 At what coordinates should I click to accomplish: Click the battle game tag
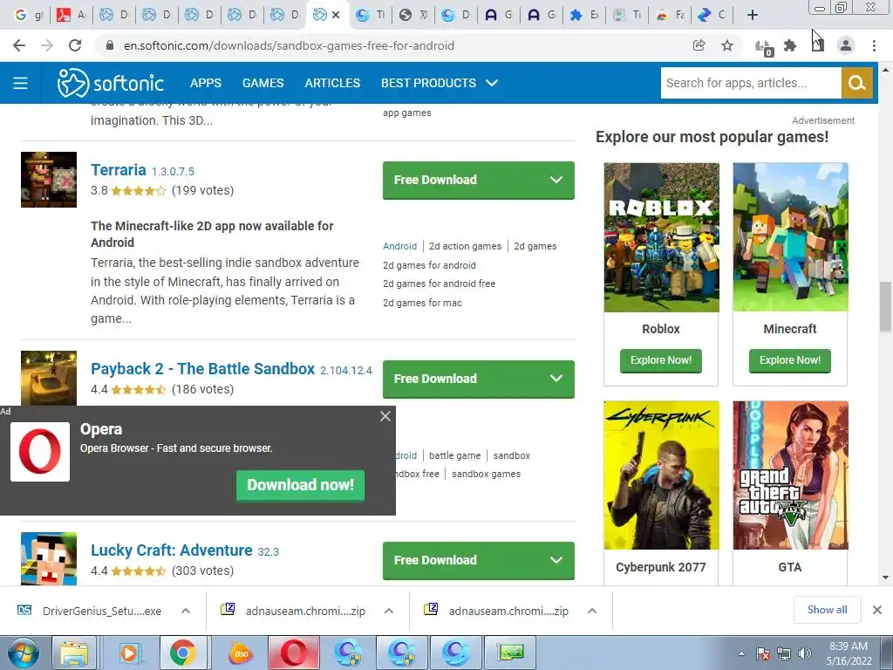tap(454, 455)
